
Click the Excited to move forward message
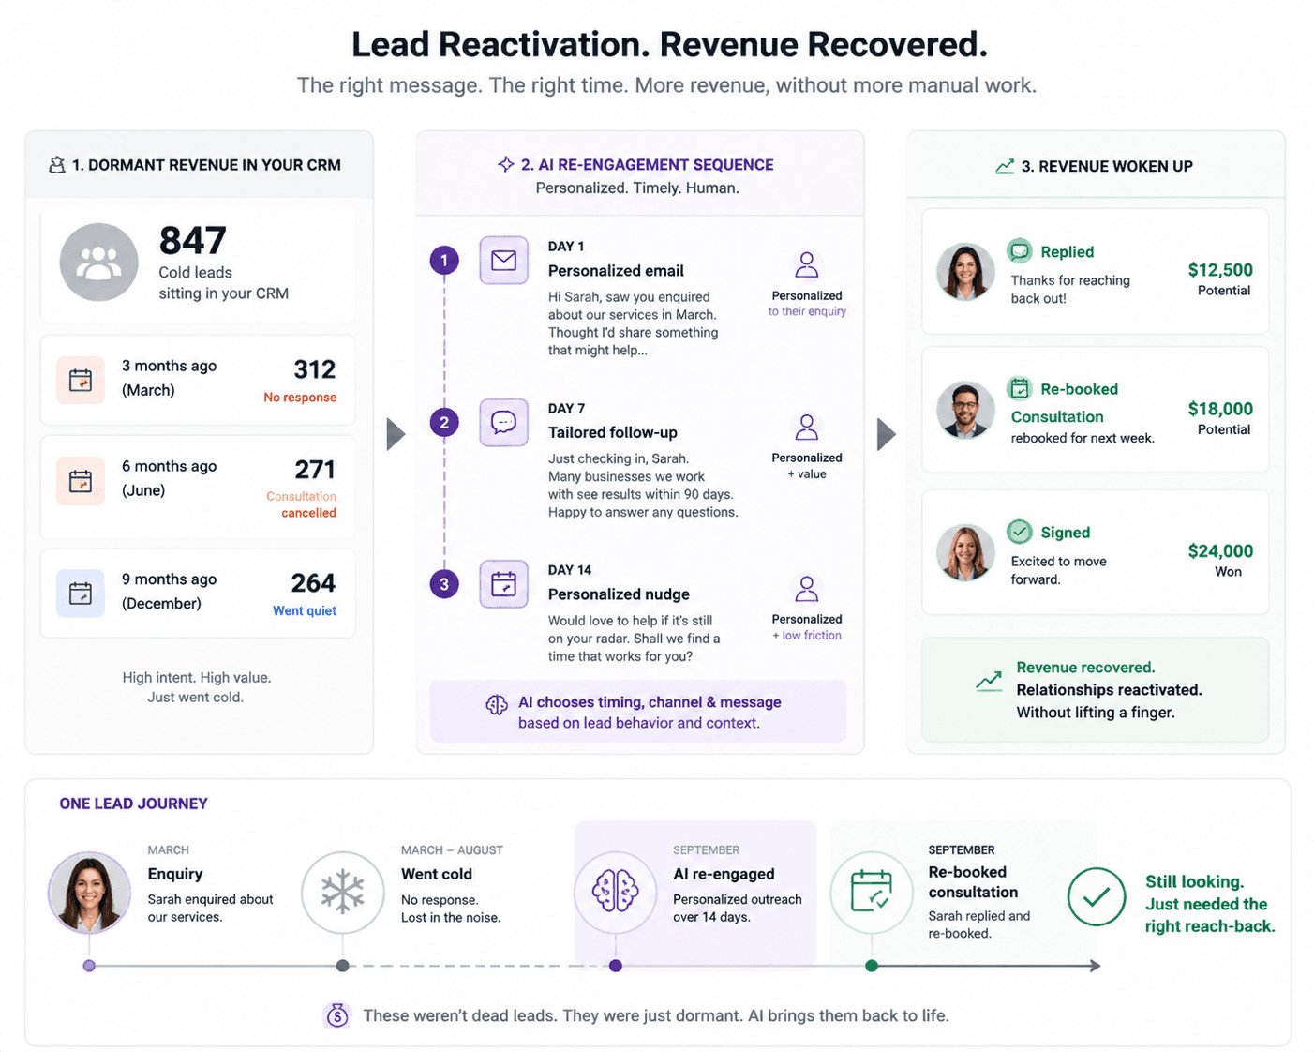[1058, 570]
